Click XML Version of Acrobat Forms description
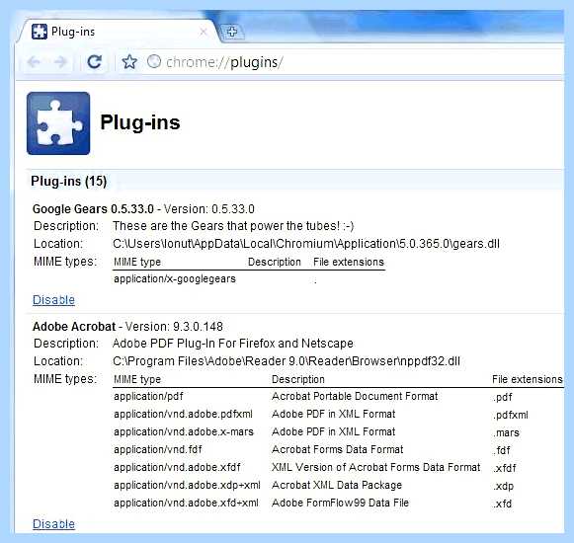 click(x=376, y=467)
